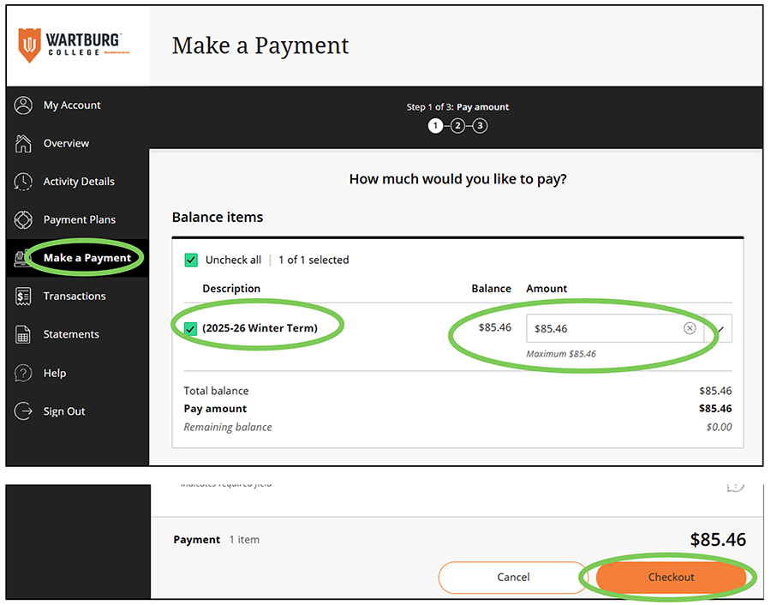Expand the chevron beside the amount field

point(720,328)
